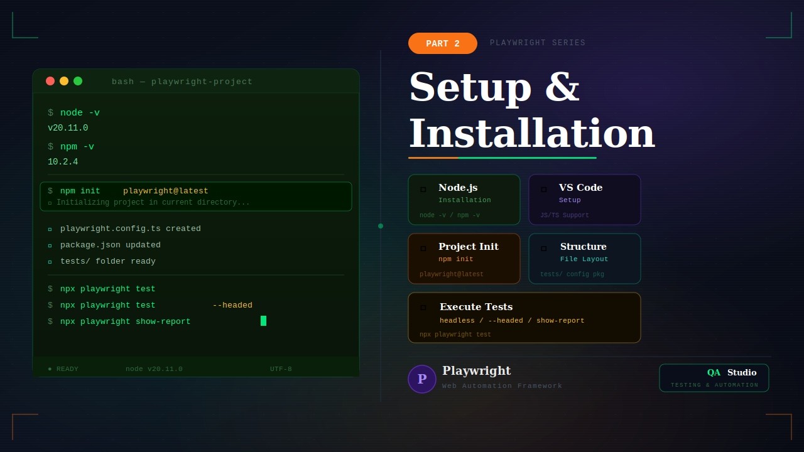Click the playwright@latest argument in terminal

tap(166, 191)
